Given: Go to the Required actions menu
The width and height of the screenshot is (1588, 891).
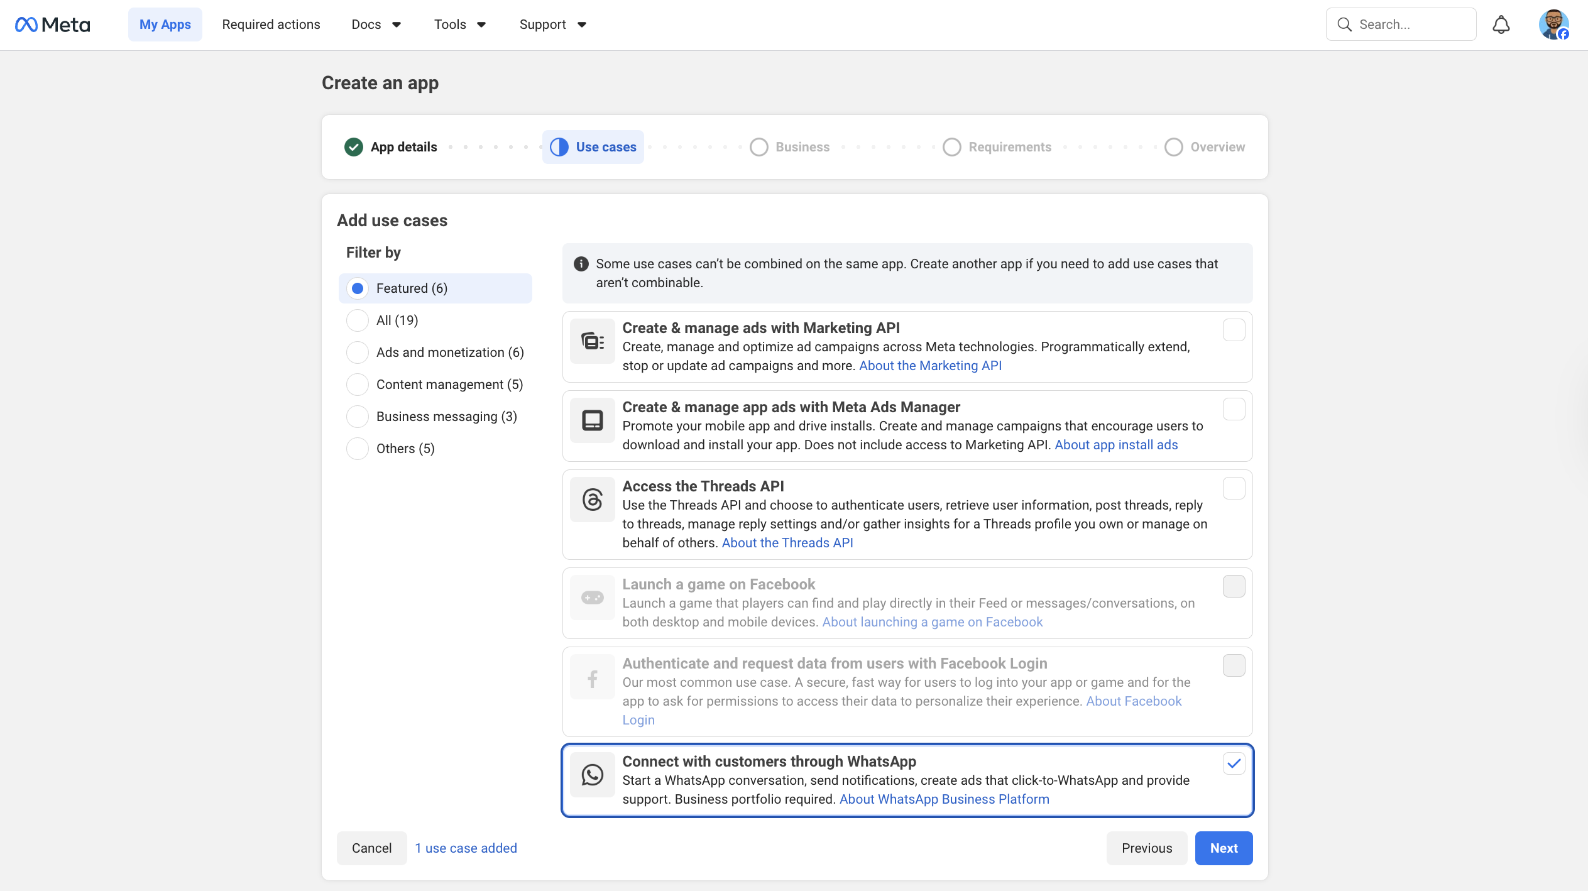Looking at the screenshot, I should point(271,25).
